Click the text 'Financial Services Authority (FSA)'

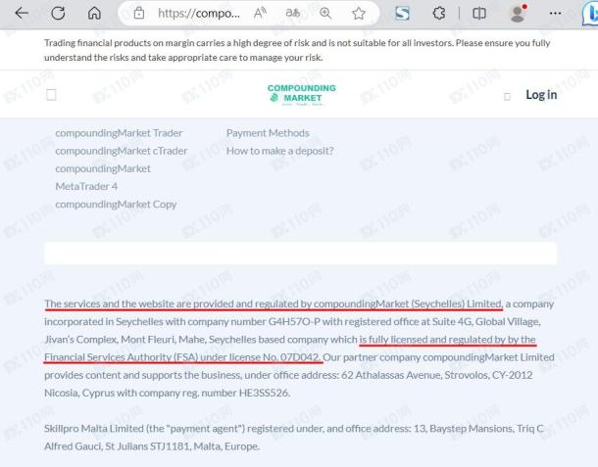pyautogui.click(x=121, y=357)
